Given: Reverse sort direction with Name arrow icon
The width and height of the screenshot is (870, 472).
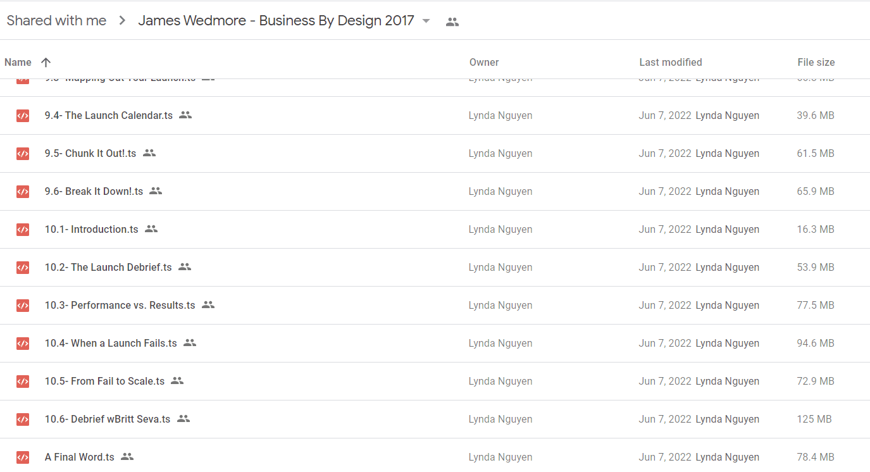Looking at the screenshot, I should pos(46,62).
